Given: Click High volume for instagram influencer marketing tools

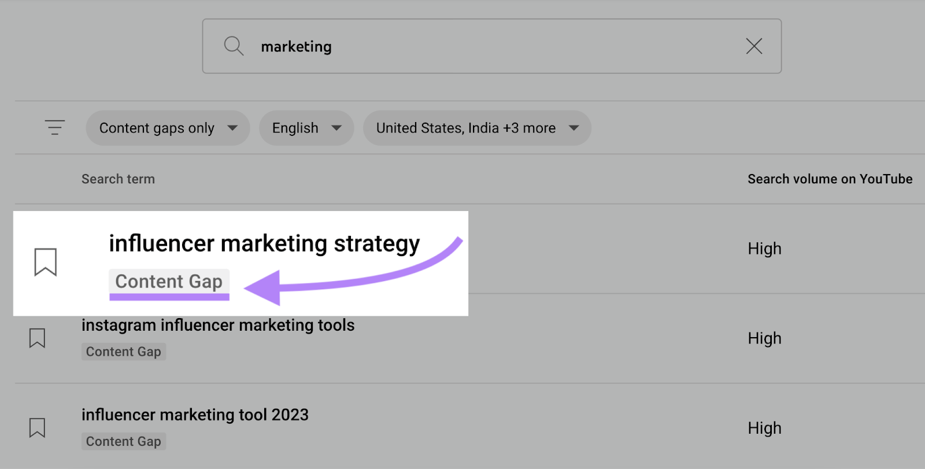Looking at the screenshot, I should coord(764,338).
